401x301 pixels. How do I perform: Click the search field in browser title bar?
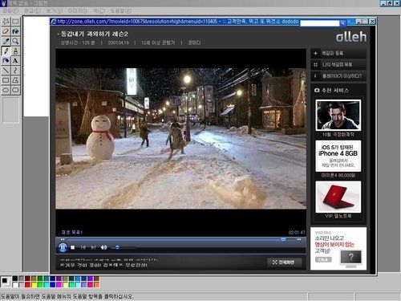(319, 23)
